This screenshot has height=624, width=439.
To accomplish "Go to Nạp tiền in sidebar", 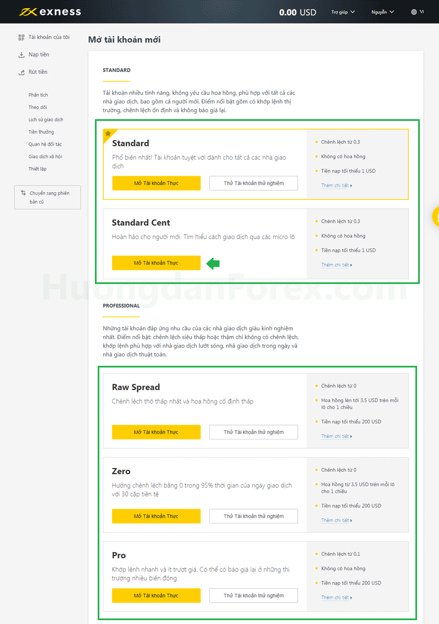I will [39, 54].
